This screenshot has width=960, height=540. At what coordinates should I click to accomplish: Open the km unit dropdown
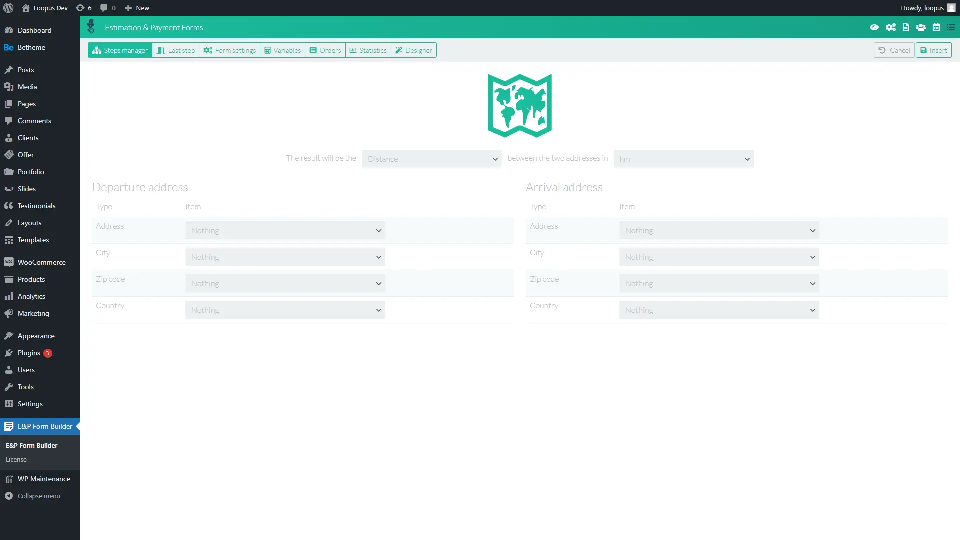point(683,159)
